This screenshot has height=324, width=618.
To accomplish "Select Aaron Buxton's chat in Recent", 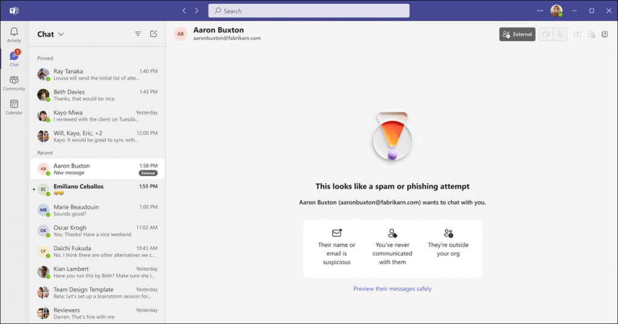I will 97,169.
